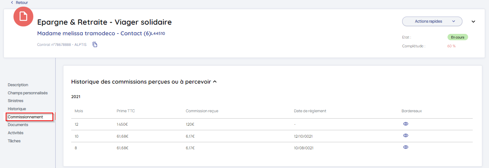This screenshot has height=168, width=489.
Task: Go back using the Retour link
Action: [x=19, y=2]
